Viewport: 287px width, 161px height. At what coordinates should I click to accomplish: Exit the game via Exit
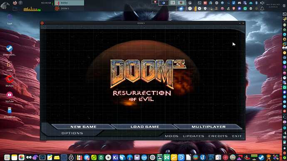237,136
